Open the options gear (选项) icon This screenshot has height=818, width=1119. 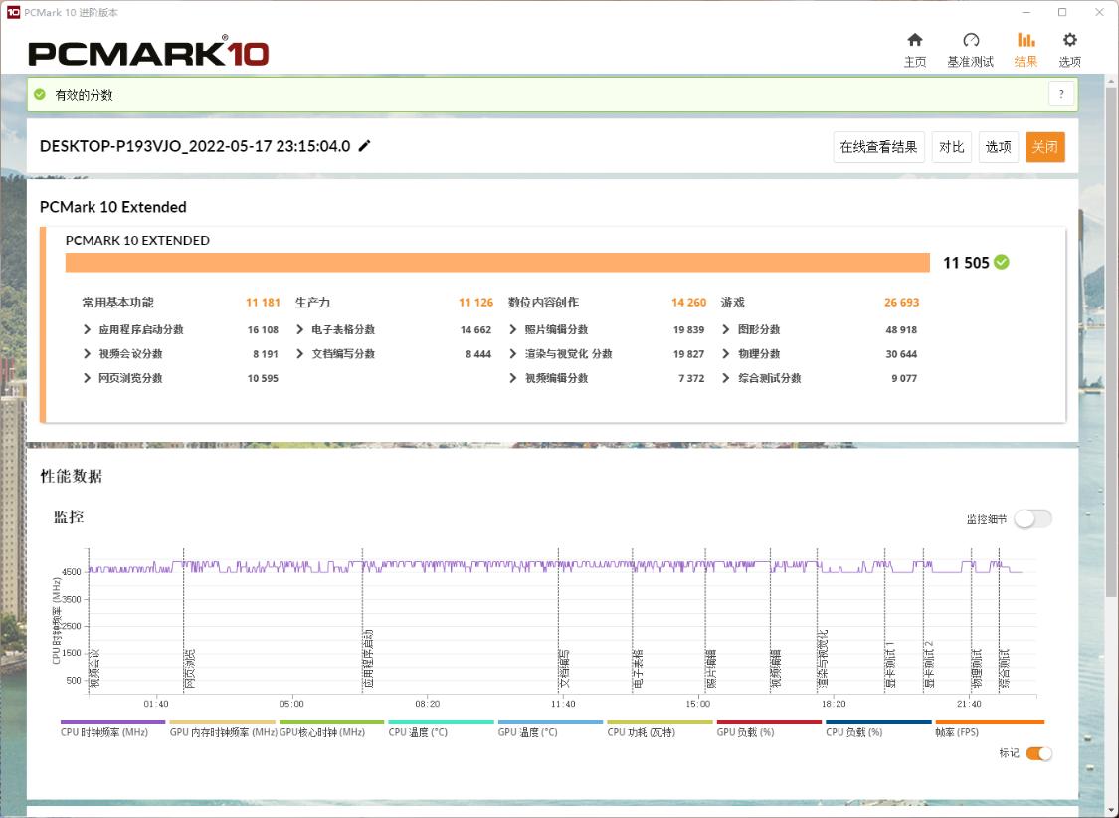coord(1069,41)
